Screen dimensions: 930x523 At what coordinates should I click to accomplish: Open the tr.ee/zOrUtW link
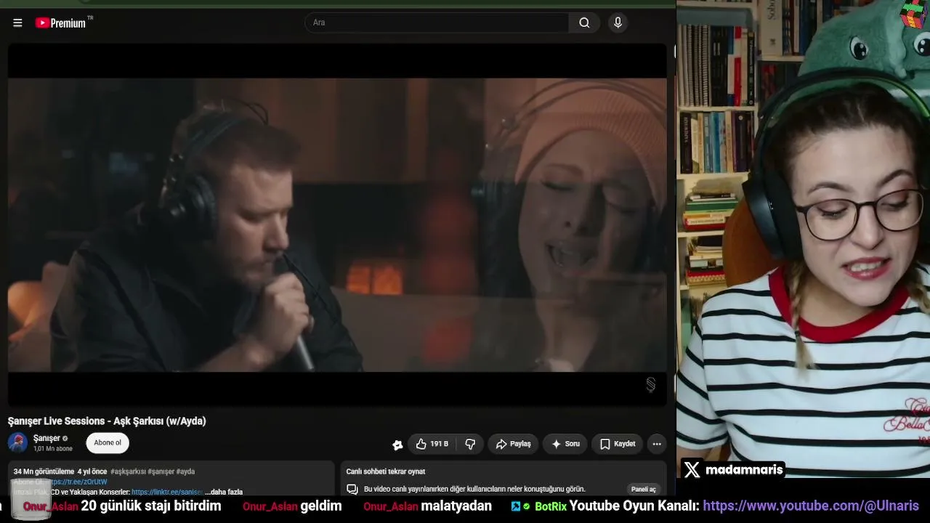point(78,482)
